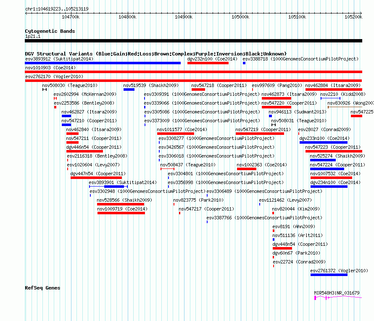Select nsv1007532 (Coe2014) label
Image resolution: width=374 pixels, height=321 pixels.
tap(335, 174)
